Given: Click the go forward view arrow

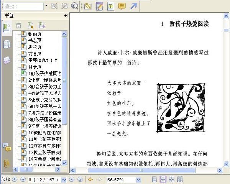Looking at the screenshot, I should pos(99,179).
